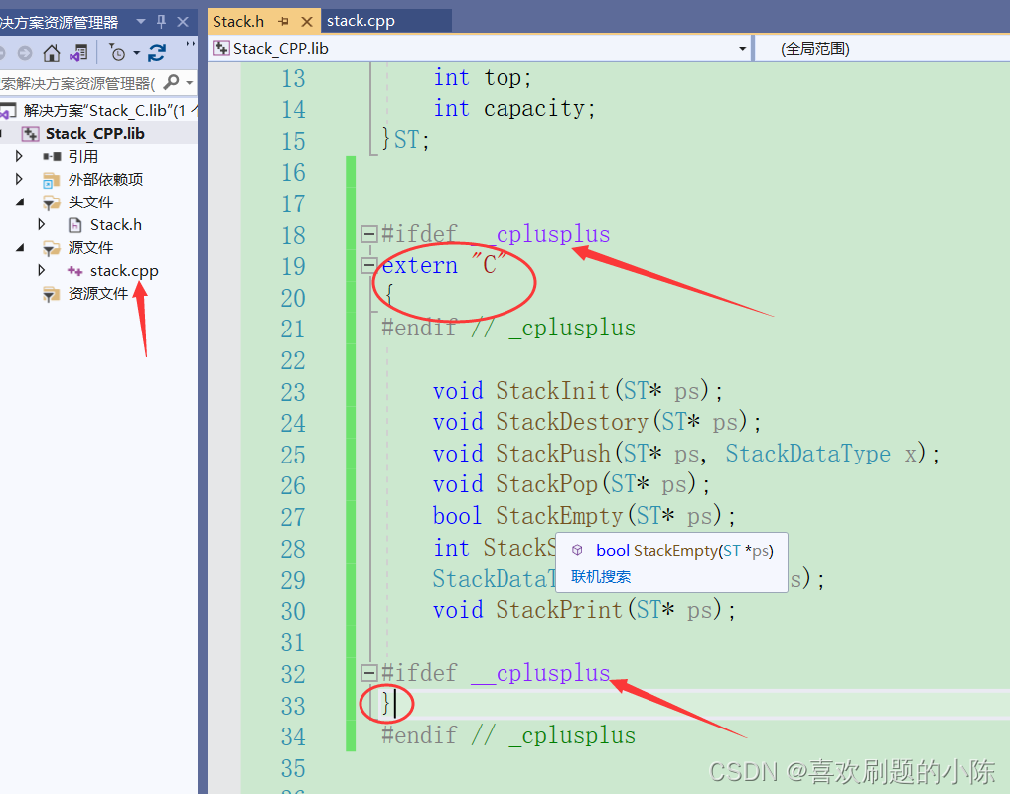Screen dimensions: 1010x794
Task: Click the search magnifier icon in Solution Explorer
Action: coord(172,82)
